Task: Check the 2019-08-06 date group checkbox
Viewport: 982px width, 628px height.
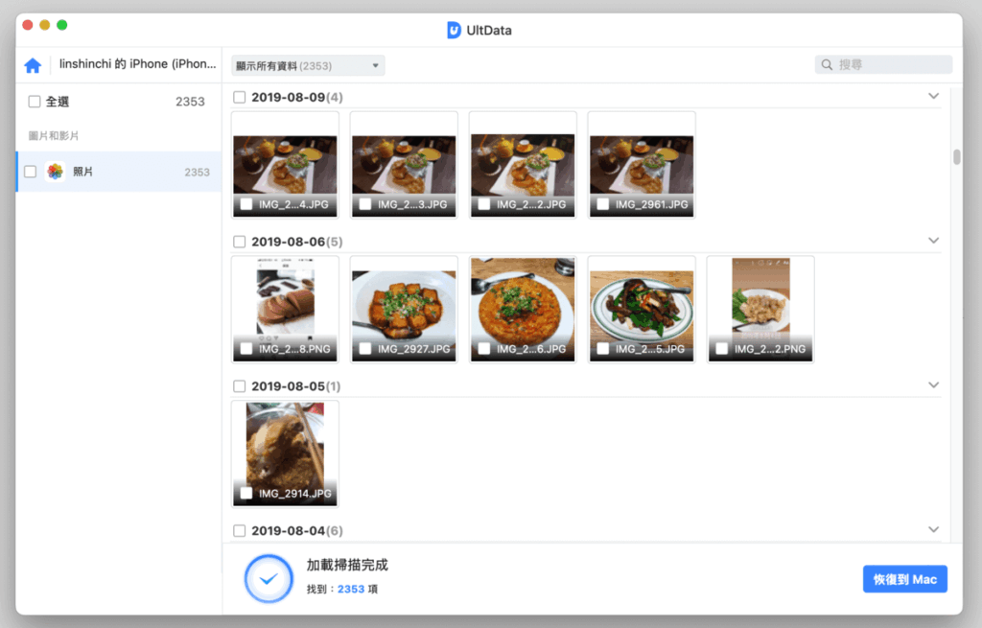Action: [240, 242]
